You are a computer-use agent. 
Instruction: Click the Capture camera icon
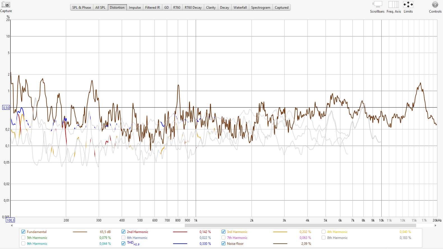click(x=6, y=5)
